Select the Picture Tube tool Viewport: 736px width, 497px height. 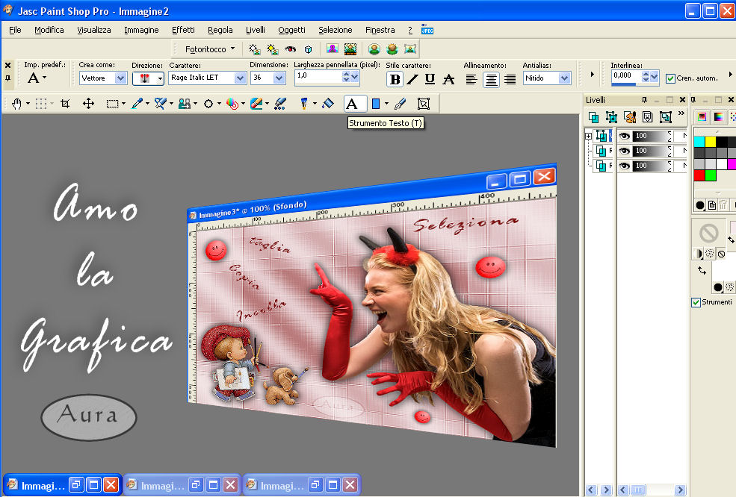click(304, 104)
